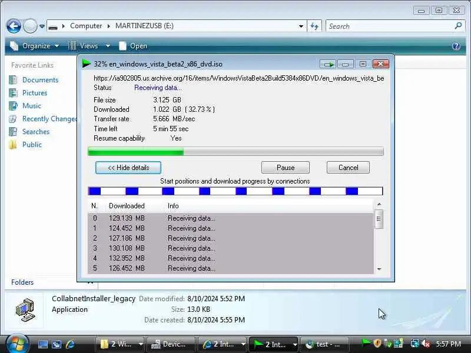The height and width of the screenshot is (353, 471).
Task: Expand the 2 Internet Explorer group dropdown
Action: click(x=243, y=345)
